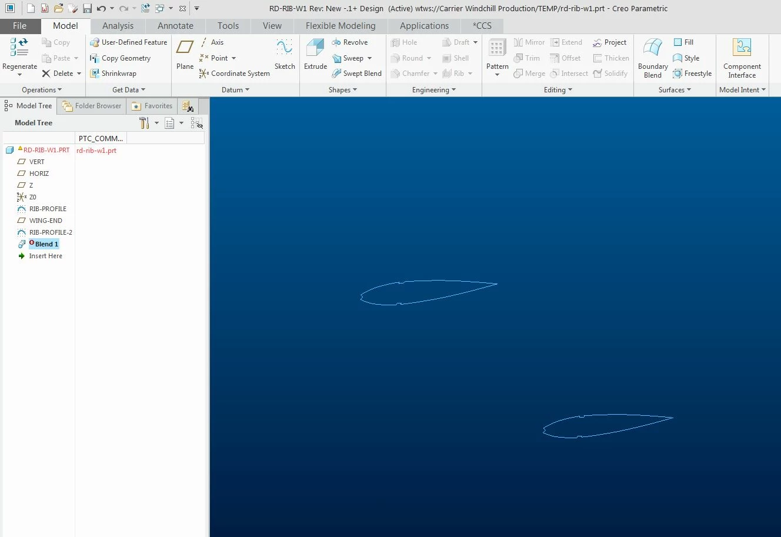
Task: Click the Copy Geometry button
Action: pos(120,58)
